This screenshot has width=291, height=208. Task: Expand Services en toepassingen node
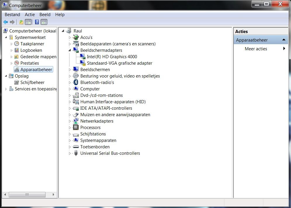(x=6, y=89)
